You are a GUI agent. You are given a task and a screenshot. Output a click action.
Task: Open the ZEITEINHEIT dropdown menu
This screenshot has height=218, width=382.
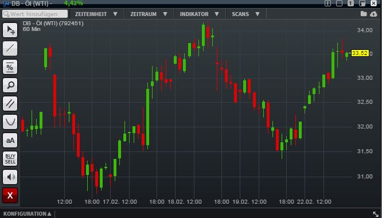tap(96, 14)
